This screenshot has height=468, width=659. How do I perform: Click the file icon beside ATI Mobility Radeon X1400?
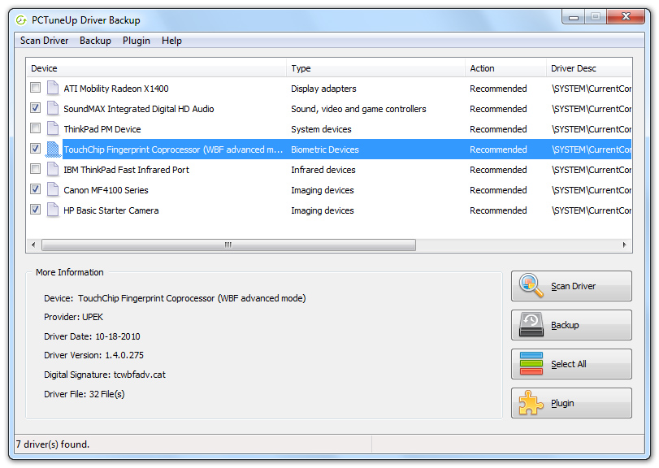point(53,89)
